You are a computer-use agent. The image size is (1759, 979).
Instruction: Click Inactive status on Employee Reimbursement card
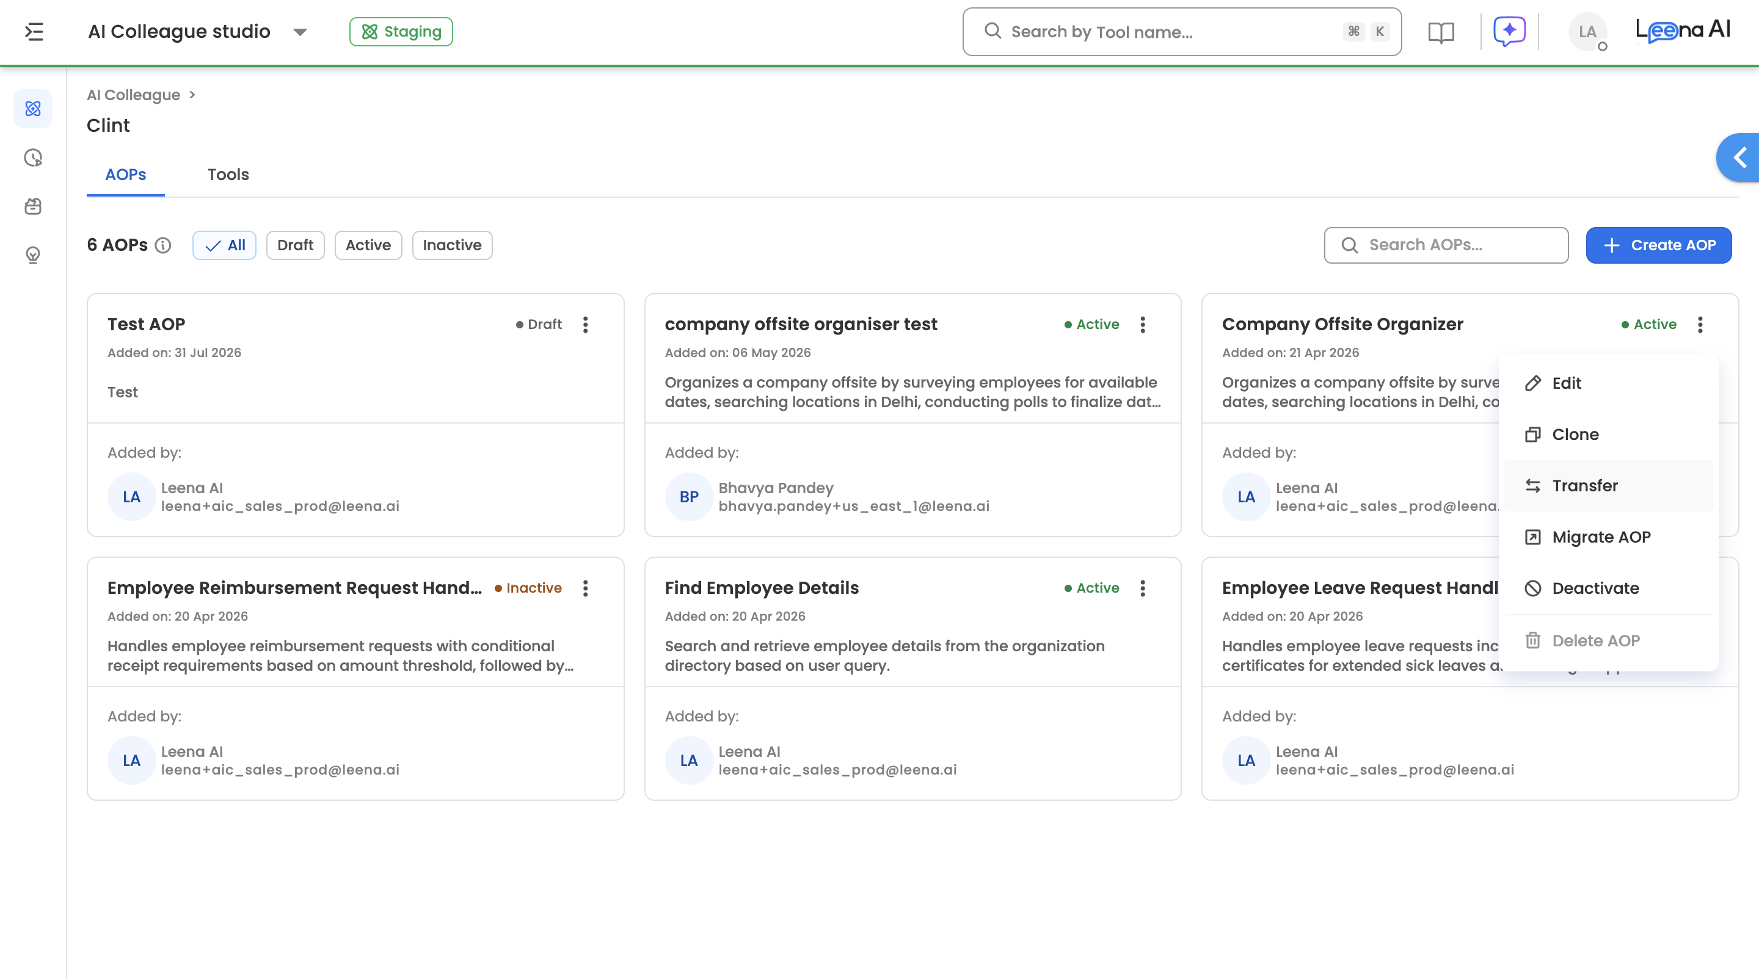click(528, 588)
